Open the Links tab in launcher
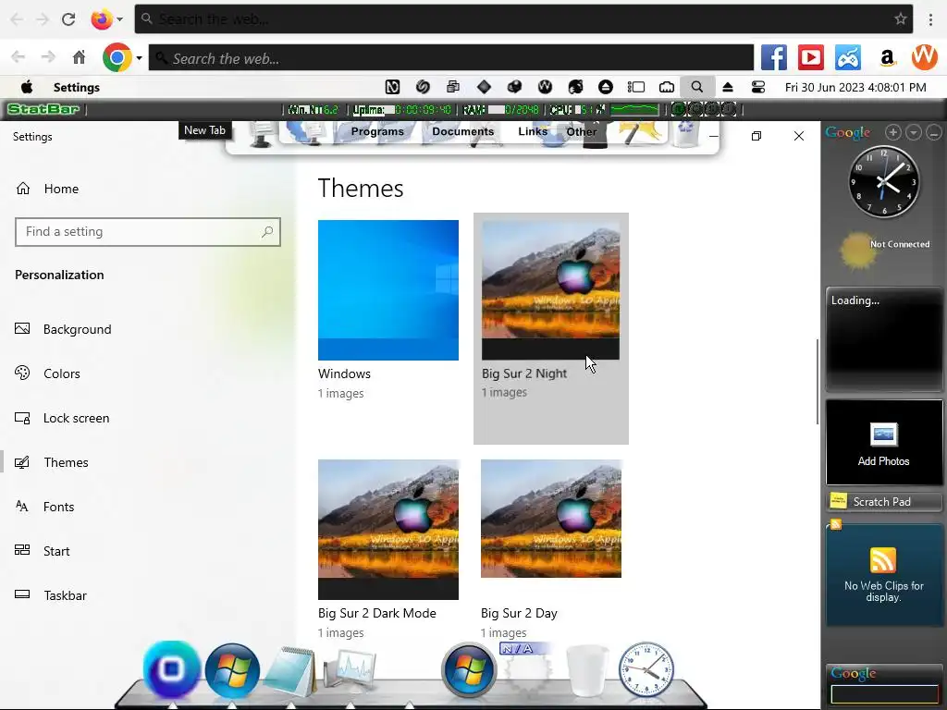947x710 pixels. point(533,131)
